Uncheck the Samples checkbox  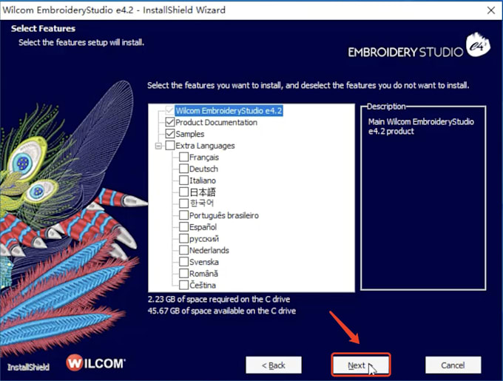pyautogui.click(x=169, y=134)
